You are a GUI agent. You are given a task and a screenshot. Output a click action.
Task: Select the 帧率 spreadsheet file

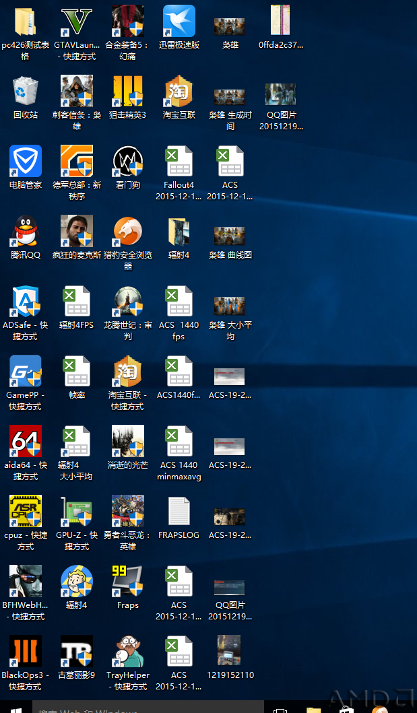coord(77,371)
